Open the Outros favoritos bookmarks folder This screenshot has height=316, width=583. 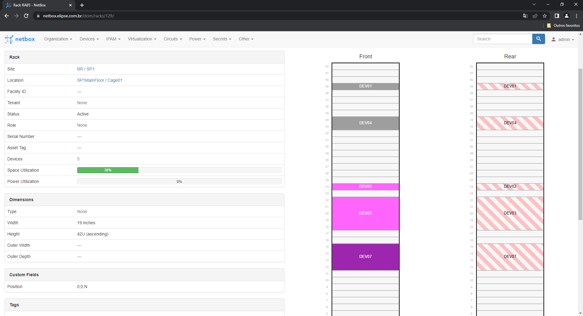(x=564, y=26)
